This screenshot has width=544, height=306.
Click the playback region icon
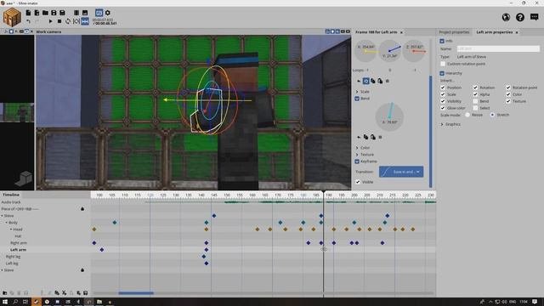click(76, 21)
